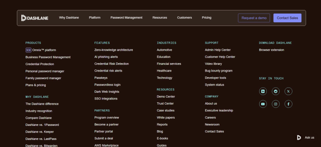
Task: Open Passwordless login link
Action: coord(108,85)
